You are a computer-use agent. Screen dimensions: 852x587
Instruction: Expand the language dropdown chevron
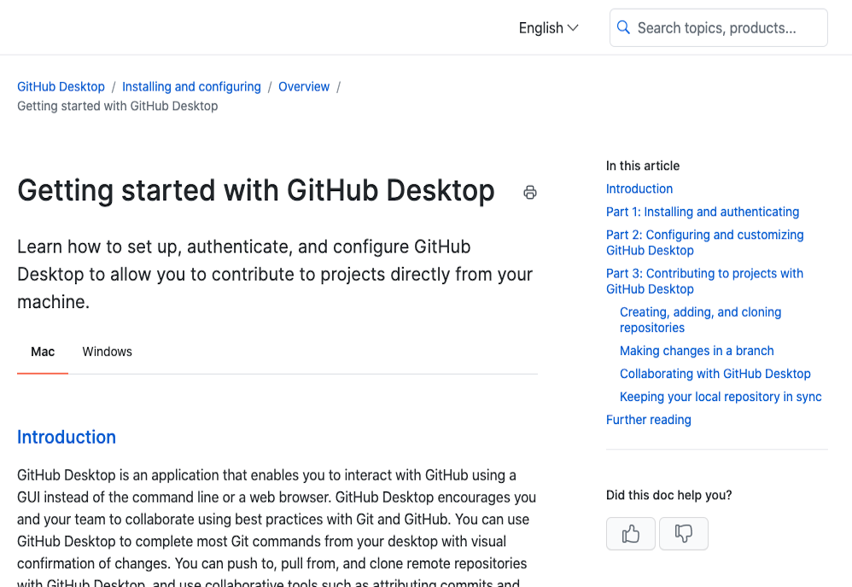(575, 28)
